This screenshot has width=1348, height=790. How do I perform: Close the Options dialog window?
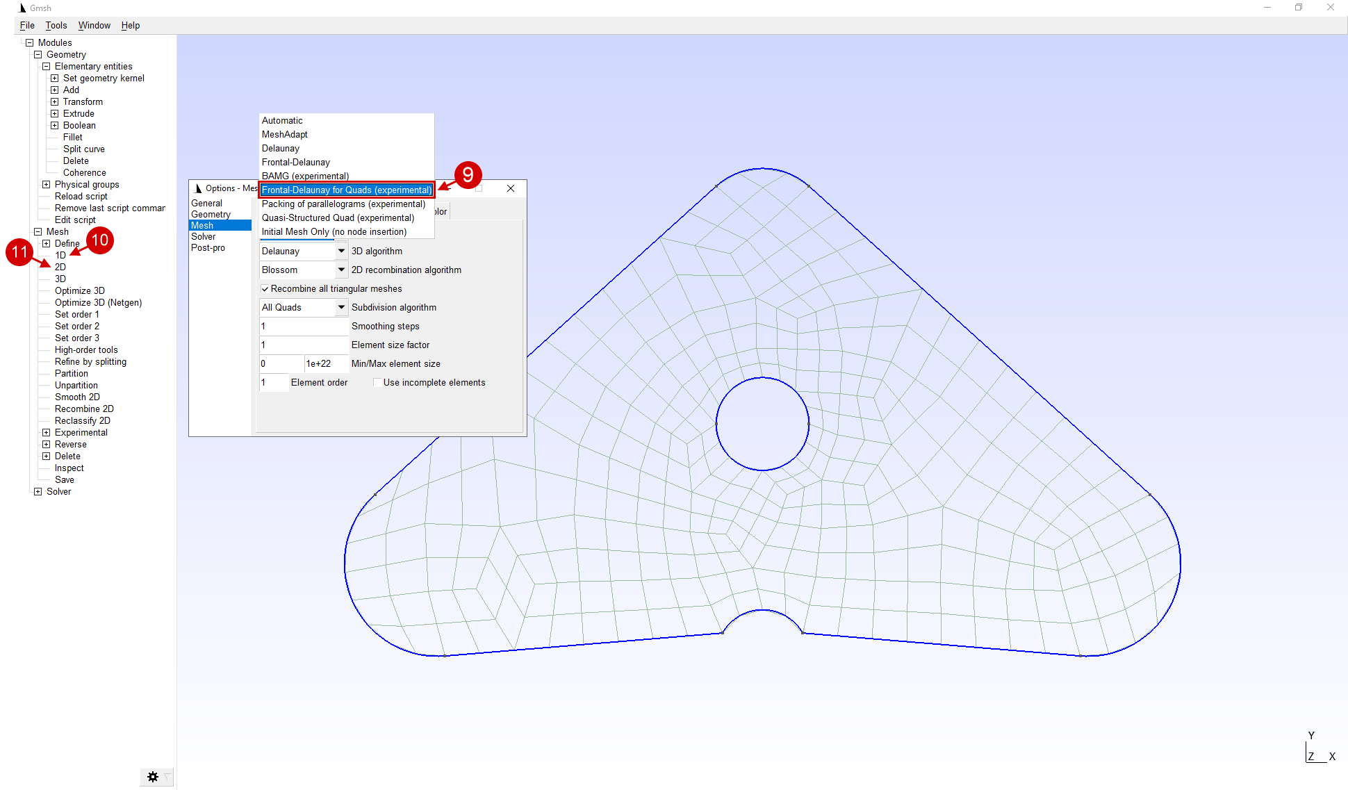coord(511,188)
